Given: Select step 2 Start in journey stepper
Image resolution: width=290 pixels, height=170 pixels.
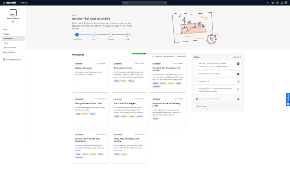Looking at the screenshot, I should [94, 35].
